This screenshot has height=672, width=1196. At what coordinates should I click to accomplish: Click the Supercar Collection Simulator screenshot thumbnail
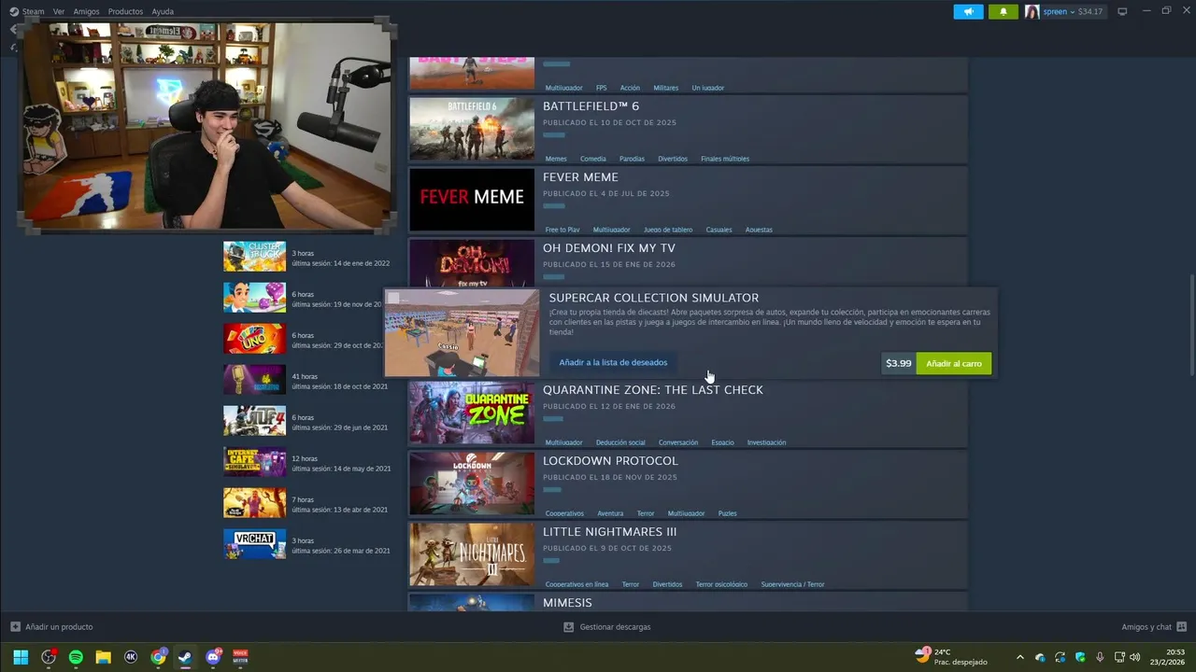coord(462,332)
